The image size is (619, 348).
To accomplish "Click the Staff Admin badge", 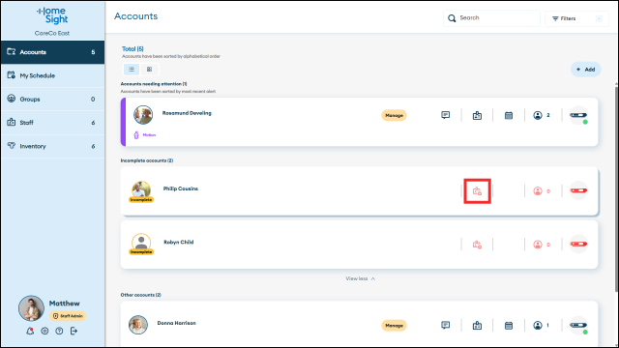I will click(68, 316).
